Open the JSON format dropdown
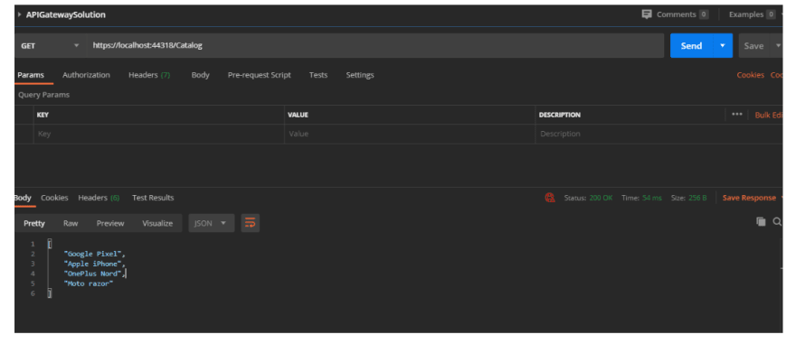This screenshot has width=796, height=344. [211, 223]
